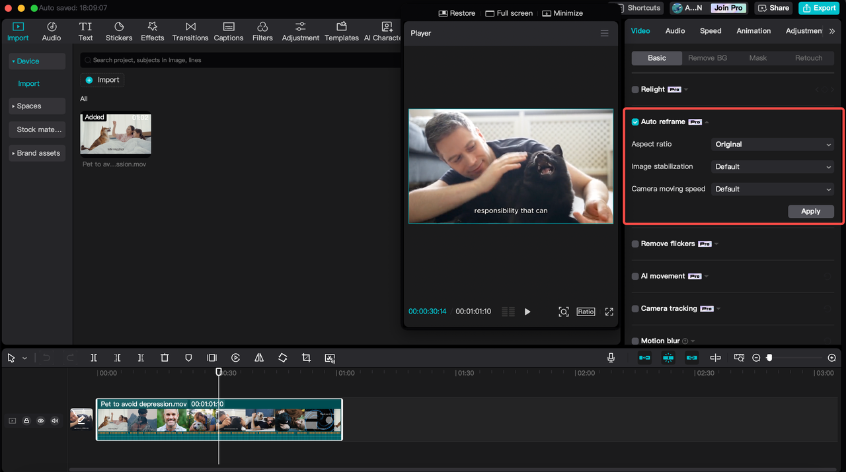The width and height of the screenshot is (846, 472).
Task: Select the Remove BG sub-tab
Action: [x=707, y=58]
